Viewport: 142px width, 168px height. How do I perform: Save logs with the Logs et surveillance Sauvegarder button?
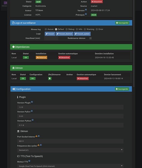(122, 23)
